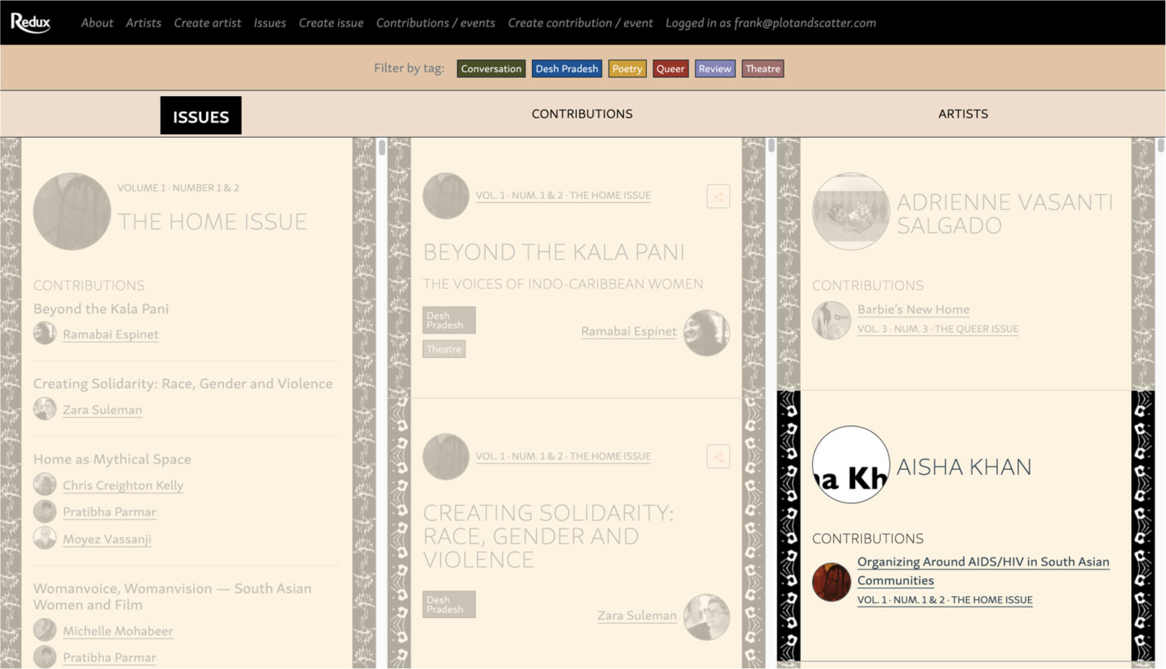Viewport: 1166px width, 669px height.
Task: Click Adrienne Vasanti Salgado's avatar image
Action: coord(850,211)
